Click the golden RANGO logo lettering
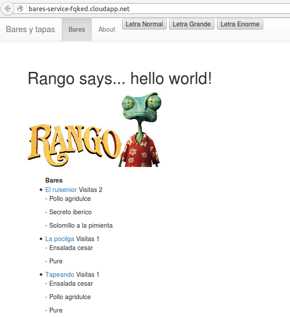The image size is (290, 317). pyautogui.click(x=74, y=142)
